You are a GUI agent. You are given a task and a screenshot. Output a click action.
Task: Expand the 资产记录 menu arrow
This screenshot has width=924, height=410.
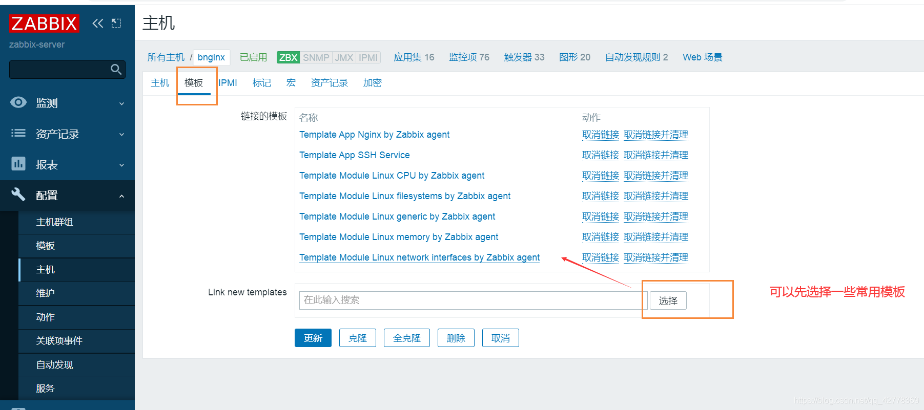(x=121, y=134)
